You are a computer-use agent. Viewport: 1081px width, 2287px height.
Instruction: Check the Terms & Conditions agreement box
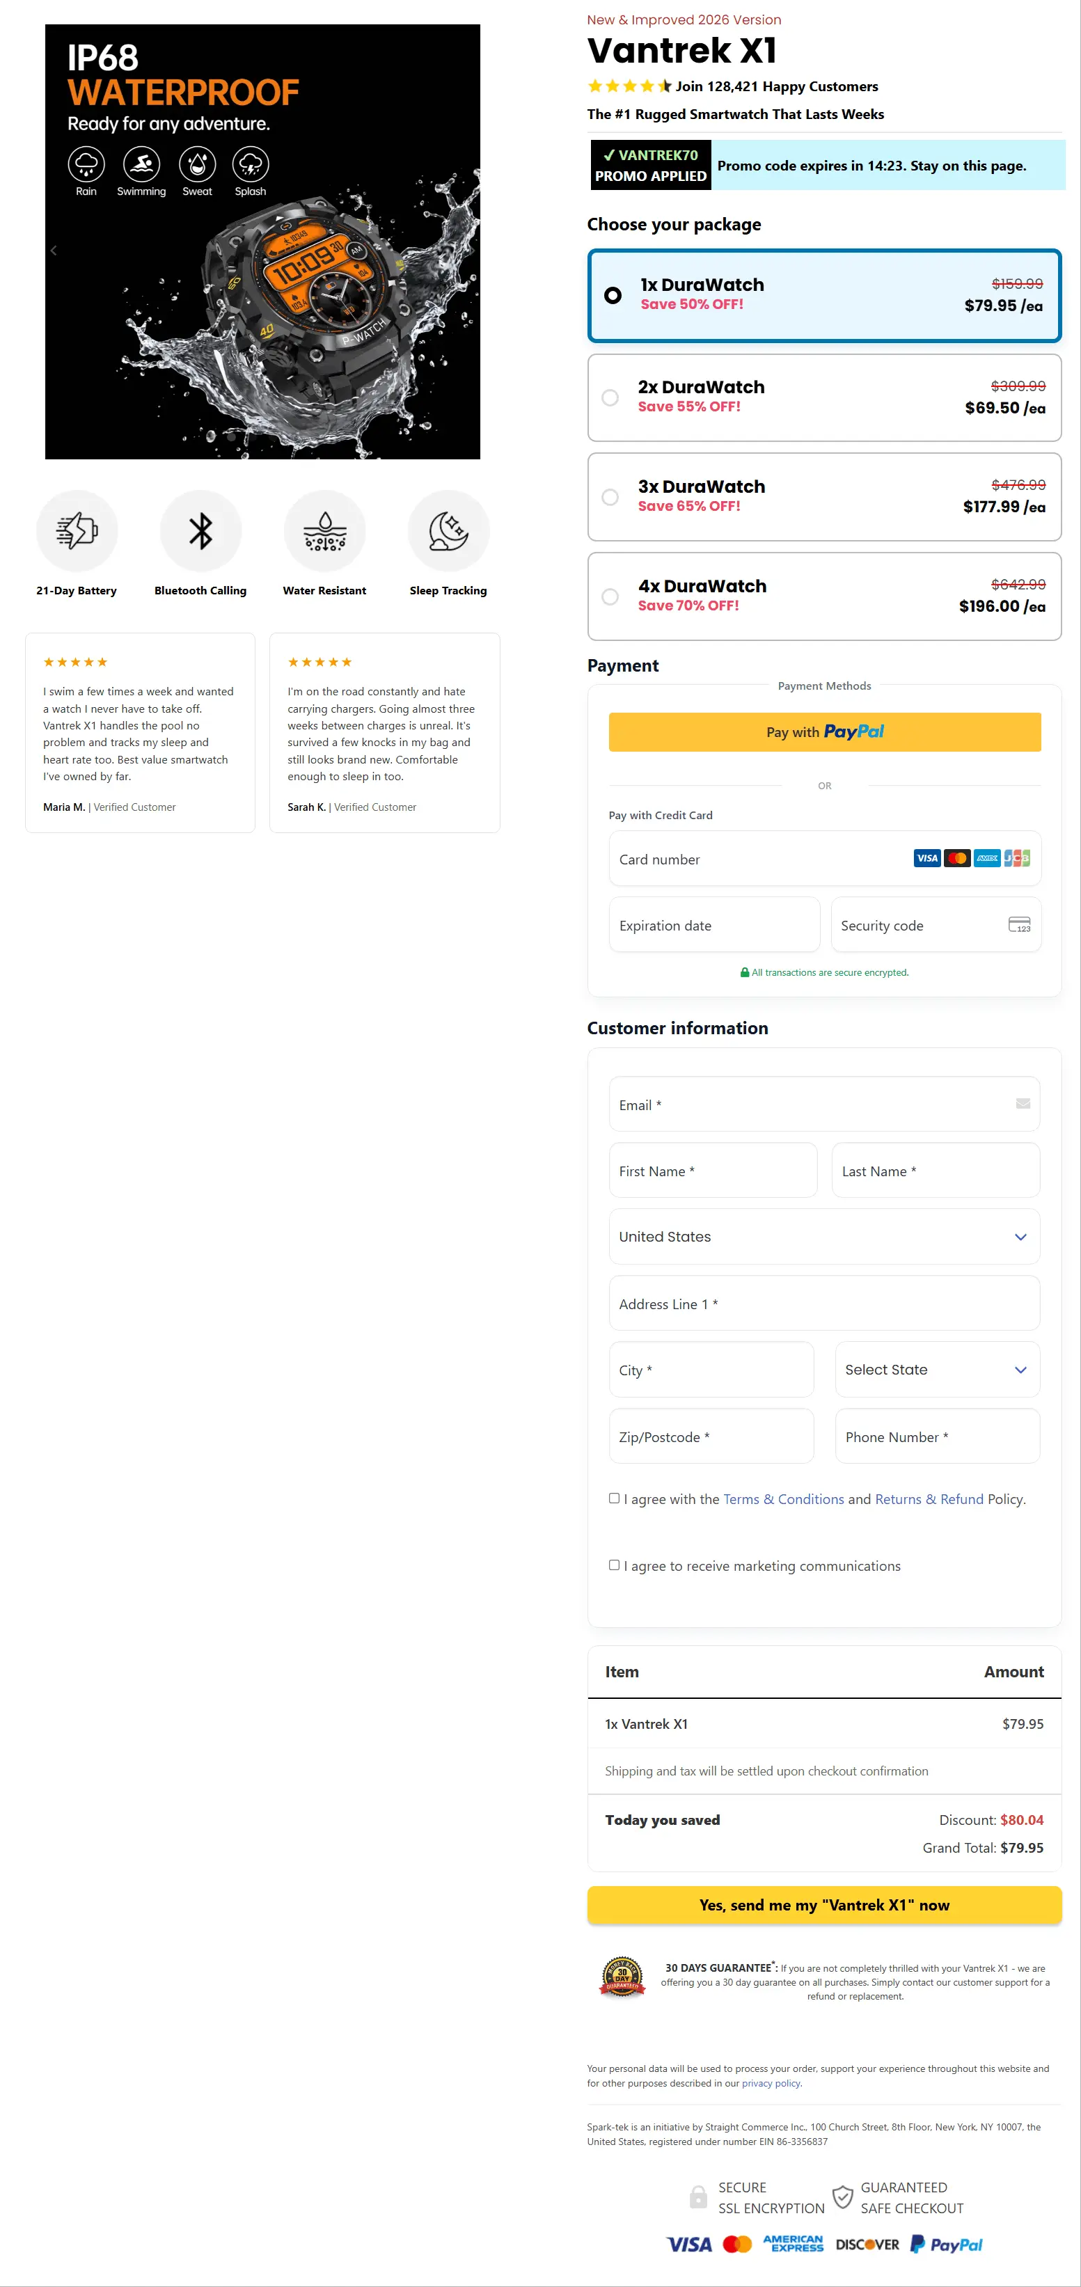click(614, 1498)
